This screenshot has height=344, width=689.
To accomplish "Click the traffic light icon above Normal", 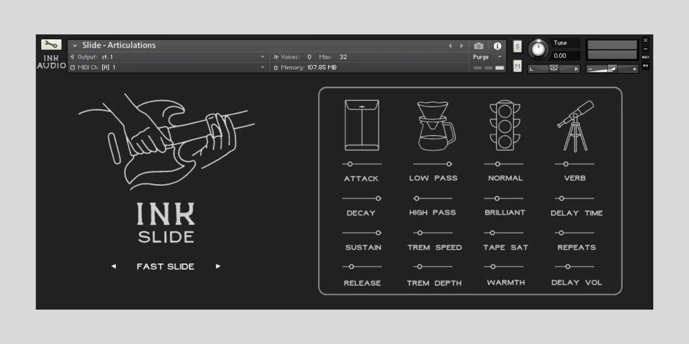I will pos(505,126).
